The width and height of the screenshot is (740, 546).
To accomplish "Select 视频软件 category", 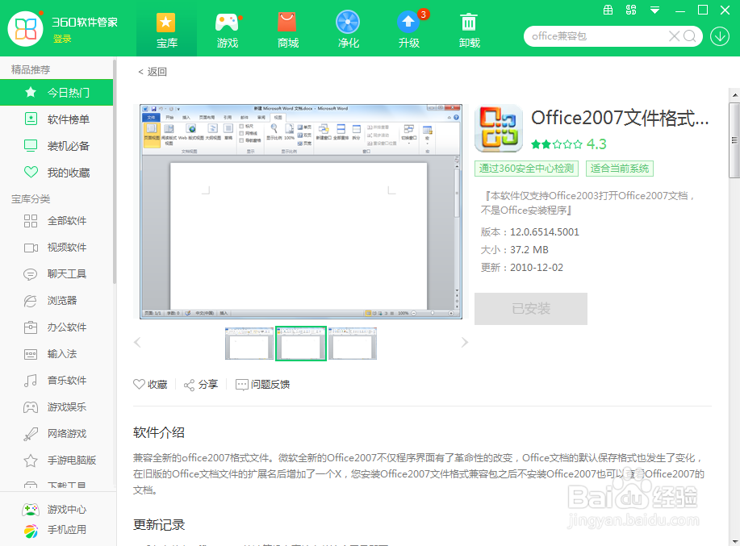I will pyautogui.click(x=56, y=247).
